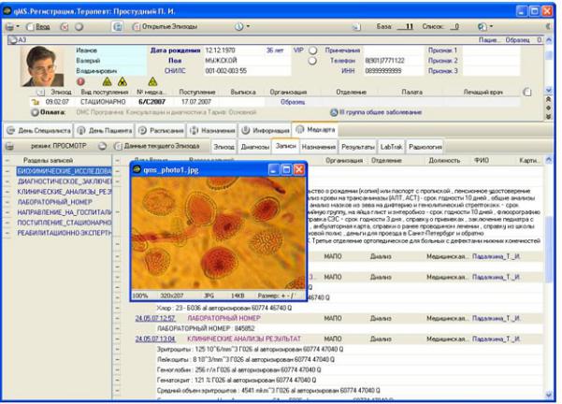Click the Примечание input field

393,50
